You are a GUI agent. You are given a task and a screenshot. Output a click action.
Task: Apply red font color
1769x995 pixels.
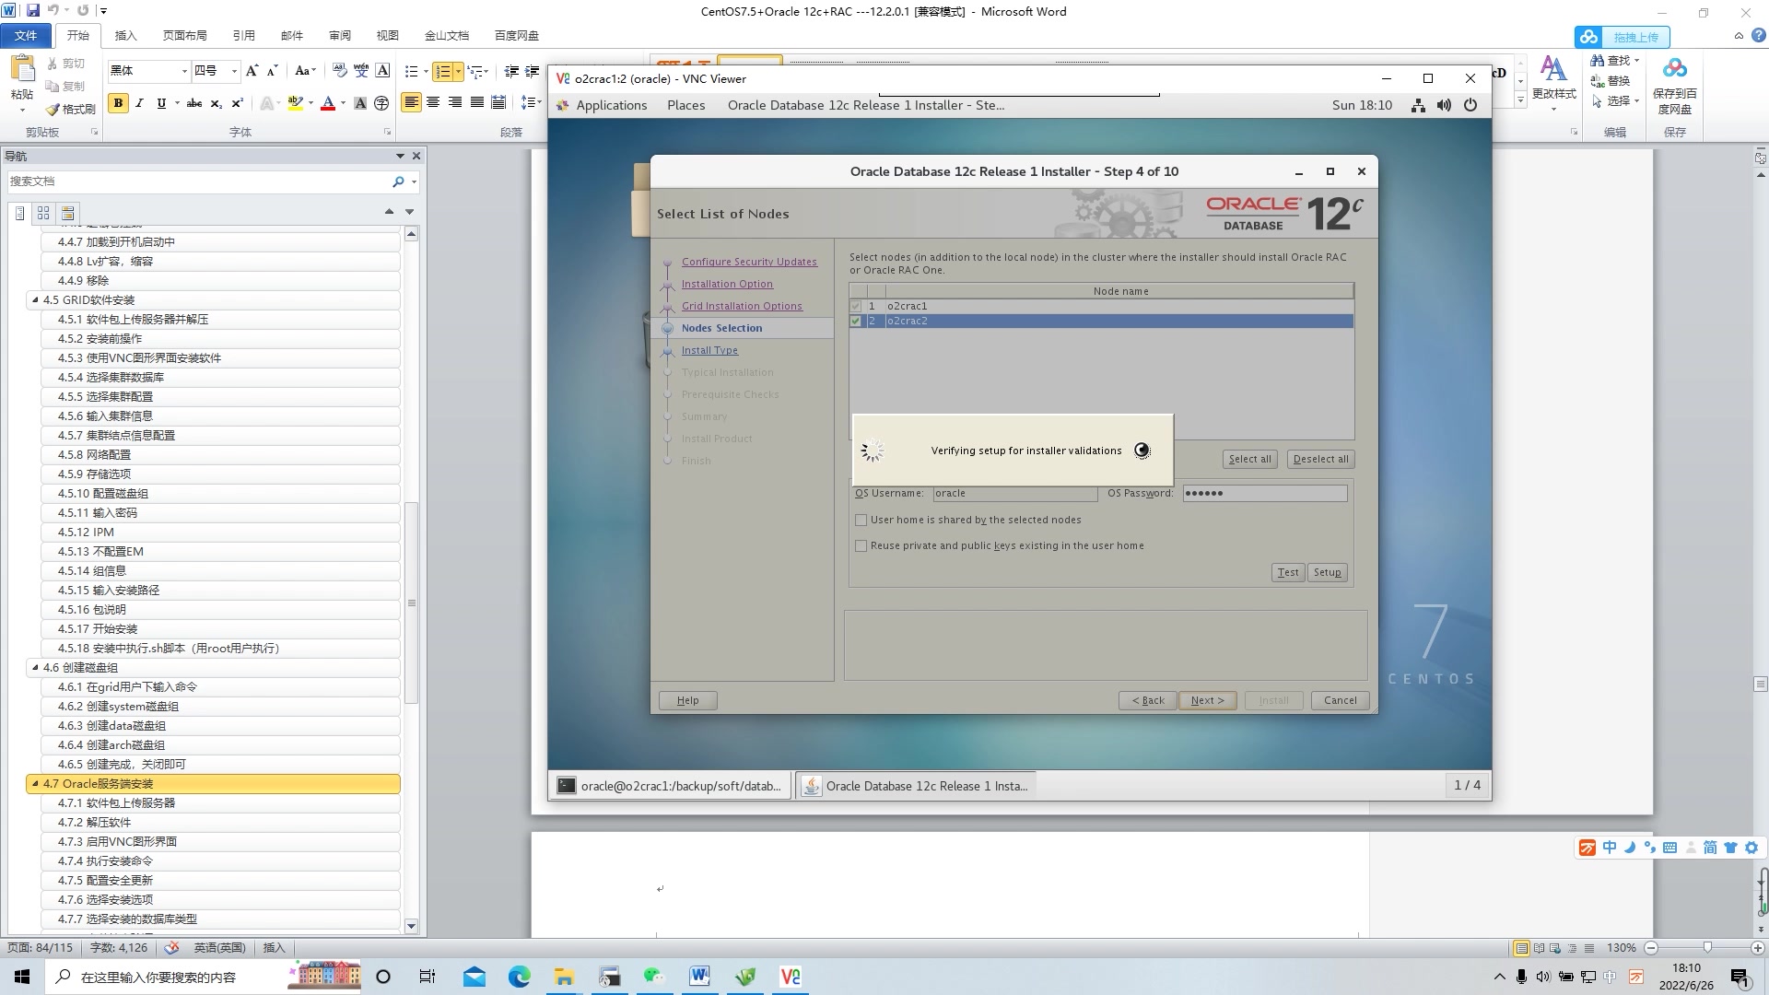click(328, 103)
